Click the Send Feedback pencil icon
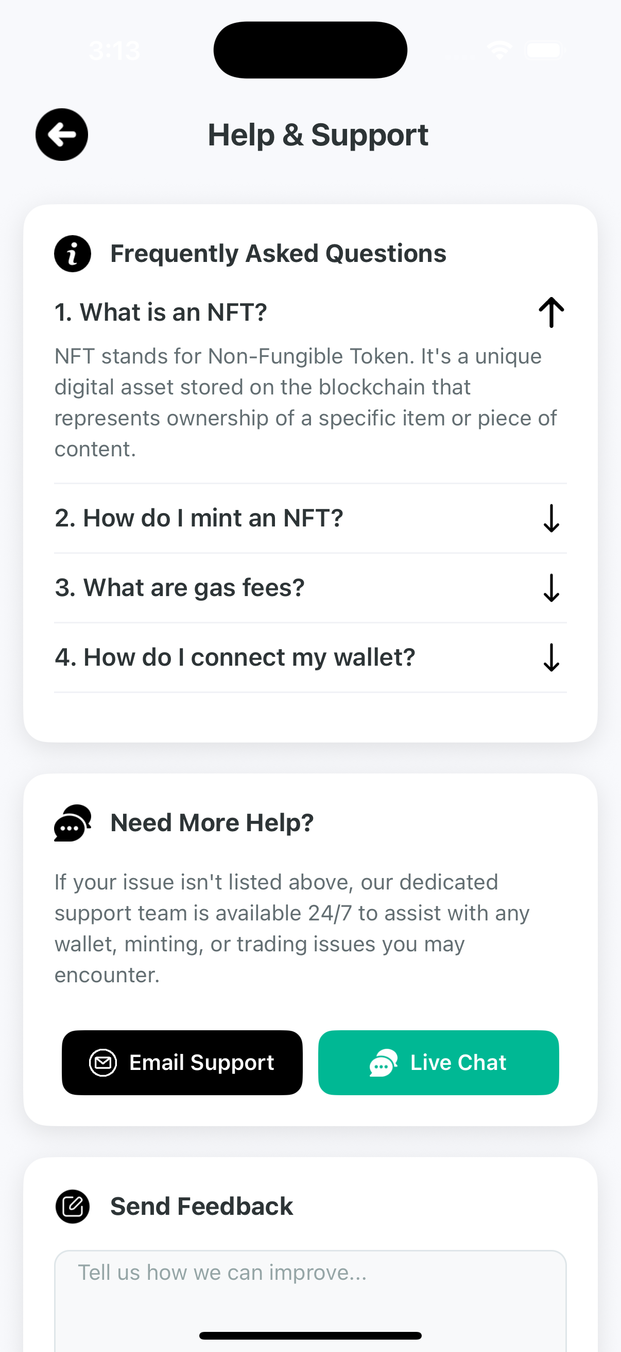The width and height of the screenshot is (621, 1352). pyautogui.click(x=72, y=1206)
